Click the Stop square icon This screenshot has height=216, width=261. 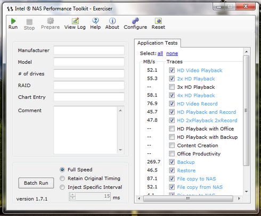29,22
